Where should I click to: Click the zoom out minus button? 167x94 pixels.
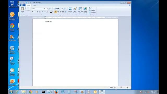coord(115,87)
